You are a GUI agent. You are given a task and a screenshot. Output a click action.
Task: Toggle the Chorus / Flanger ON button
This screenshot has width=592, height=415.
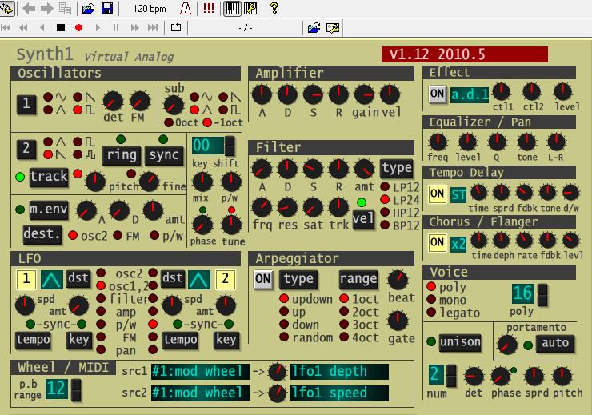438,242
